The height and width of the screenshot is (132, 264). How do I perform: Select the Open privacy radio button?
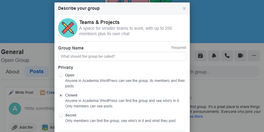click(x=61, y=75)
